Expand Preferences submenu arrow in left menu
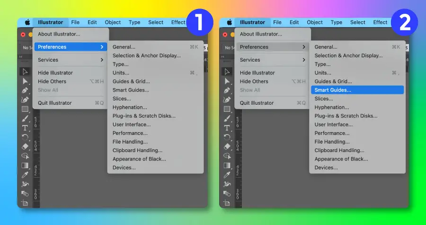Screen dimensions: 426x225 click(x=102, y=47)
